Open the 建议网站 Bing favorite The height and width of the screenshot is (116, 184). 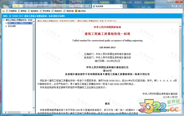click(80, 11)
